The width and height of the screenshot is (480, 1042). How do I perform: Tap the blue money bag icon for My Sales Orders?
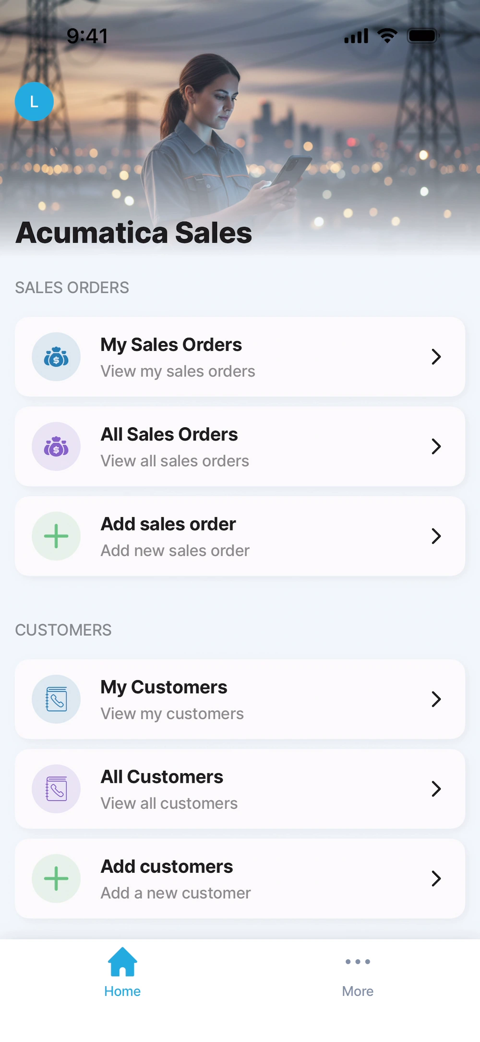pyautogui.click(x=56, y=357)
